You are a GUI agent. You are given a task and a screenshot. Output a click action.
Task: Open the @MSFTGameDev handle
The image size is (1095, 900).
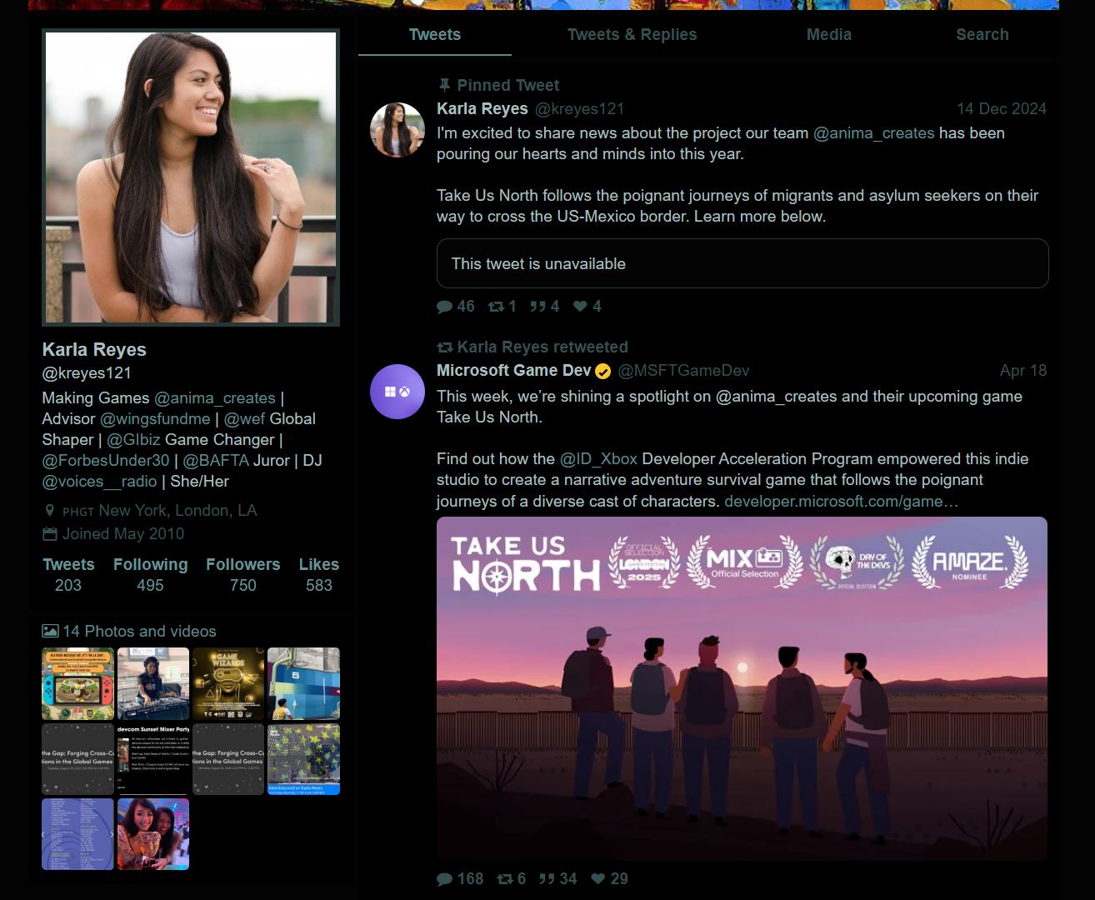point(683,371)
